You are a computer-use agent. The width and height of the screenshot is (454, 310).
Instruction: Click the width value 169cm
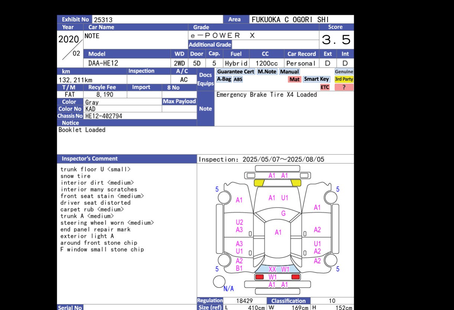point(300,308)
